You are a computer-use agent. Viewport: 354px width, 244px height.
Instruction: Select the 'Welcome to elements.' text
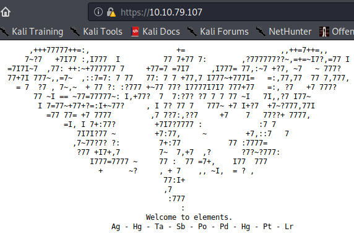point(189,217)
